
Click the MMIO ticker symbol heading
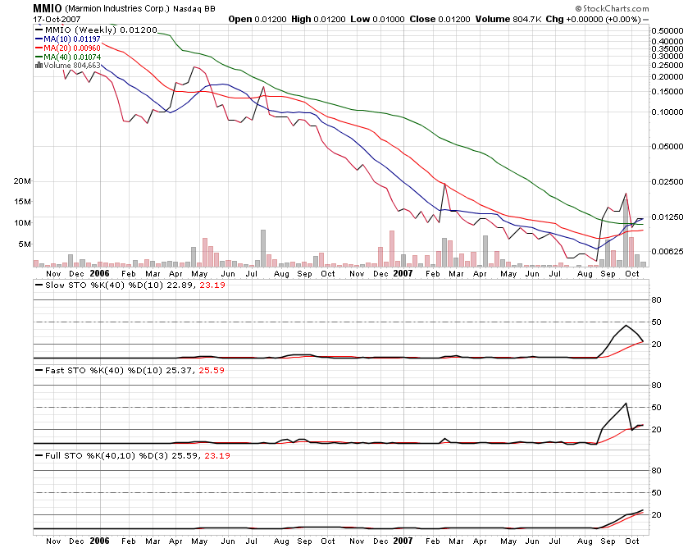(x=47, y=8)
